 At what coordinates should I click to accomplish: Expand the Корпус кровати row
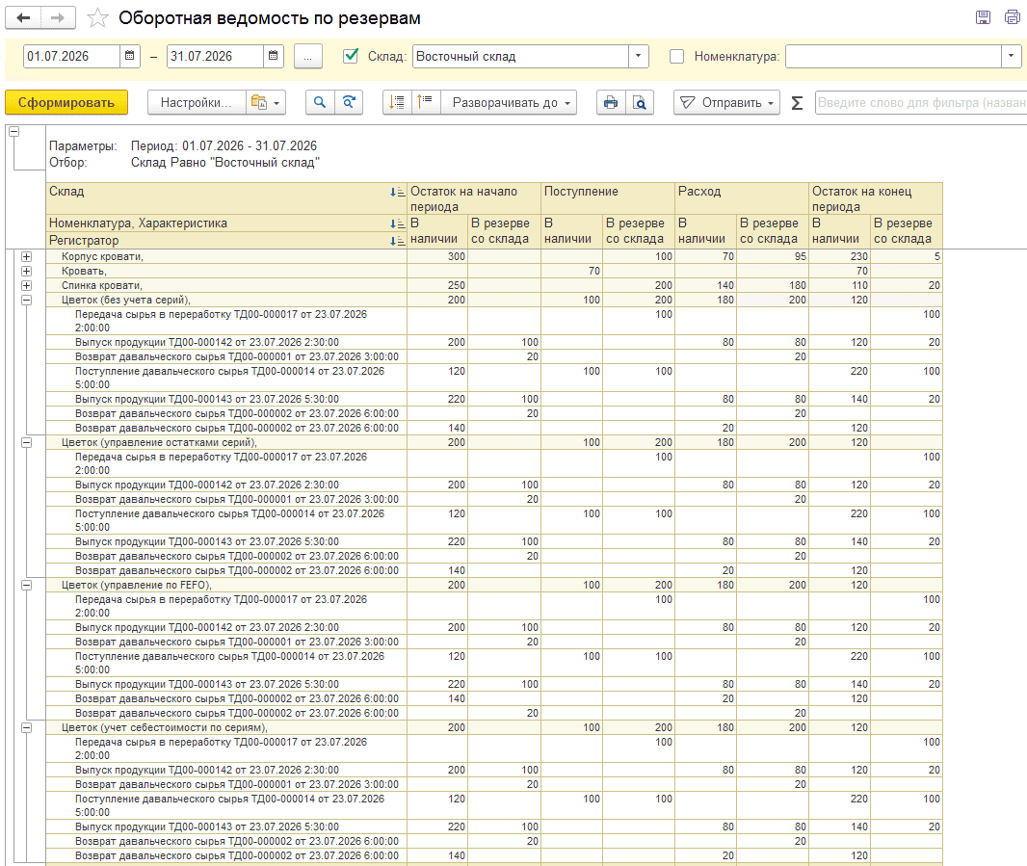[26, 257]
